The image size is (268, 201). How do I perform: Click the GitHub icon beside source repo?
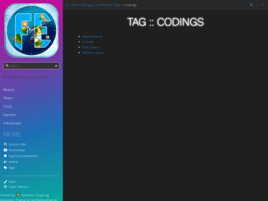[5, 144]
